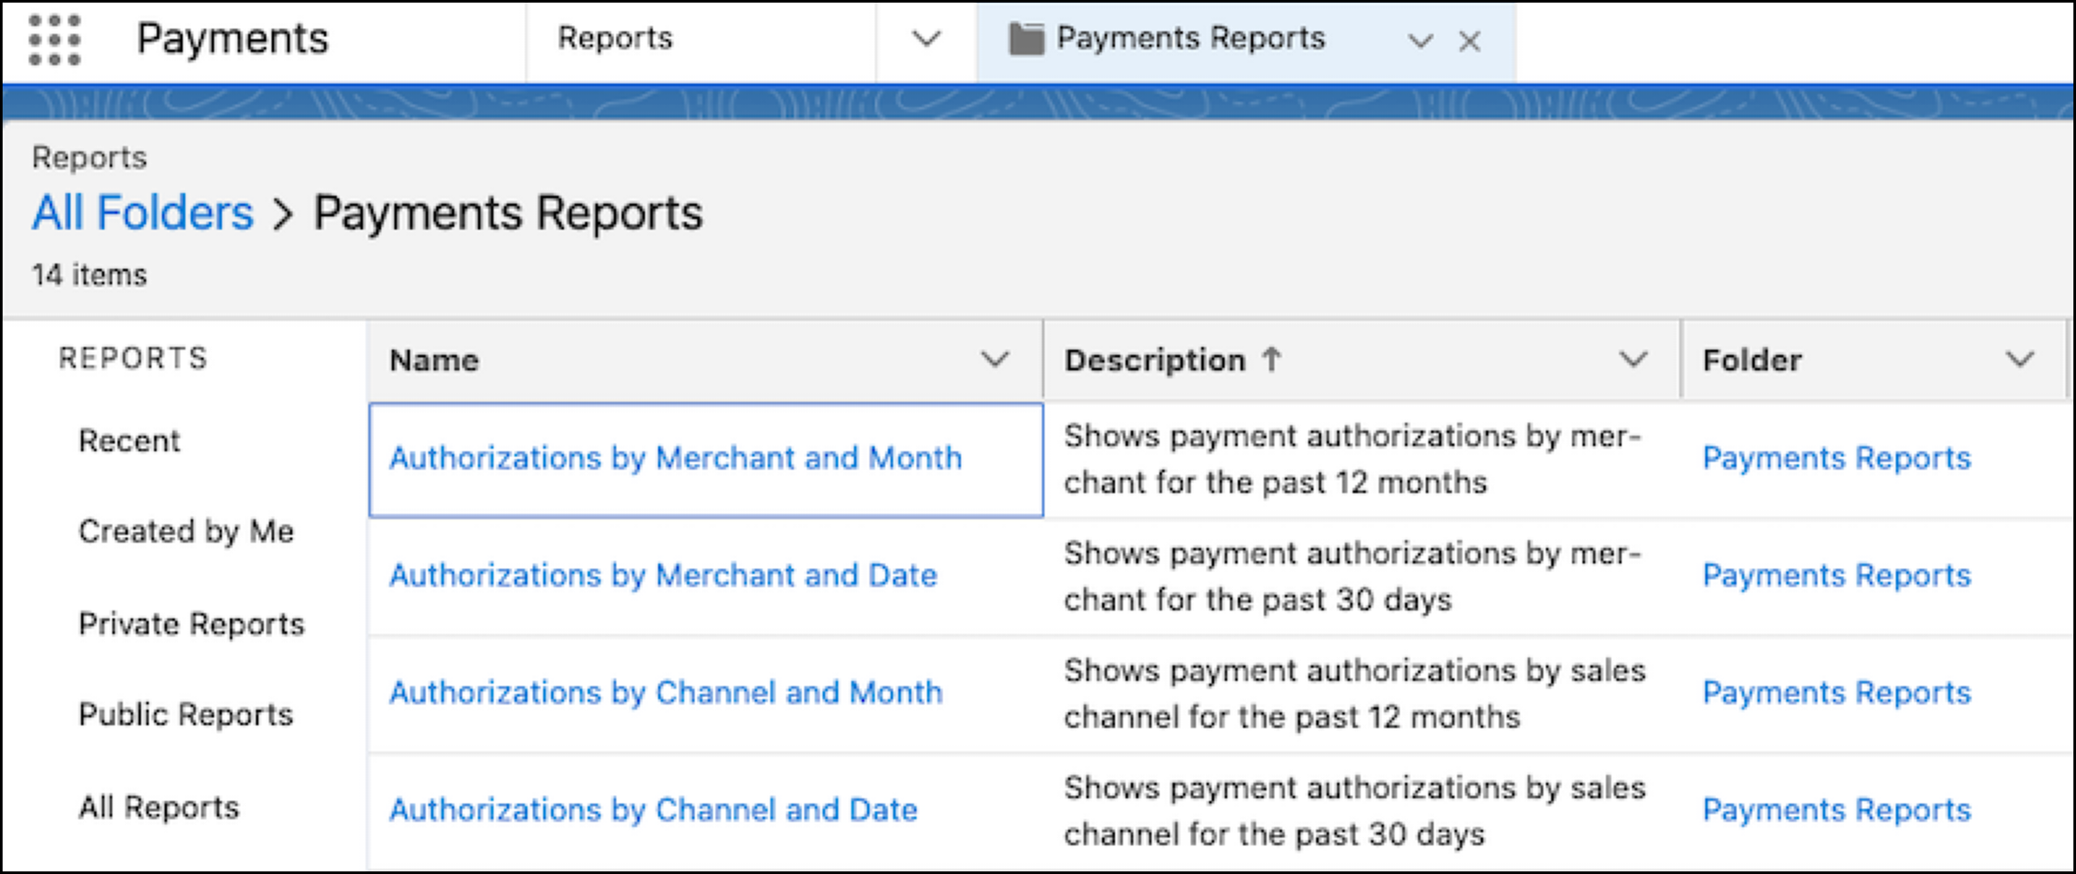Click Payments Reports folder link in first row
Image resolution: width=2076 pixels, height=874 pixels.
point(1839,458)
